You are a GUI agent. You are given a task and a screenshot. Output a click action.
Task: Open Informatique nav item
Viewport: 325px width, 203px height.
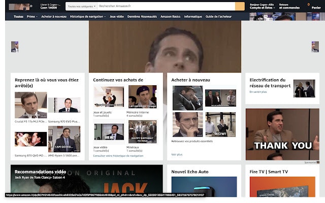tap(193, 17)
